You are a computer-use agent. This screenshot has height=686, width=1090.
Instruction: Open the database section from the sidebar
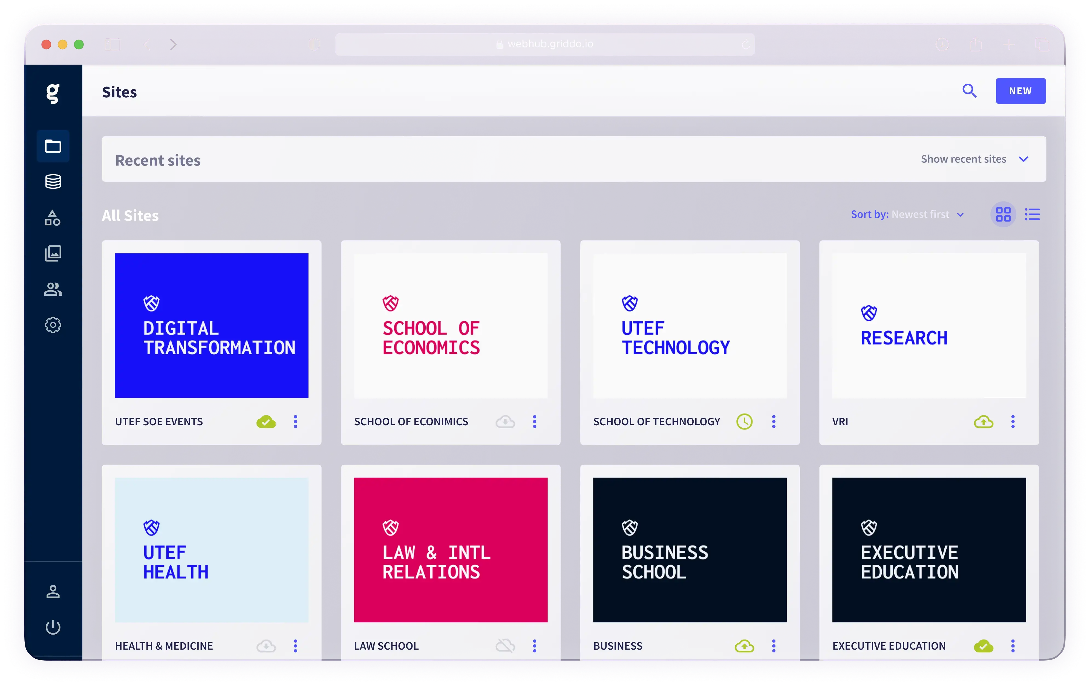tap(53, 182)
